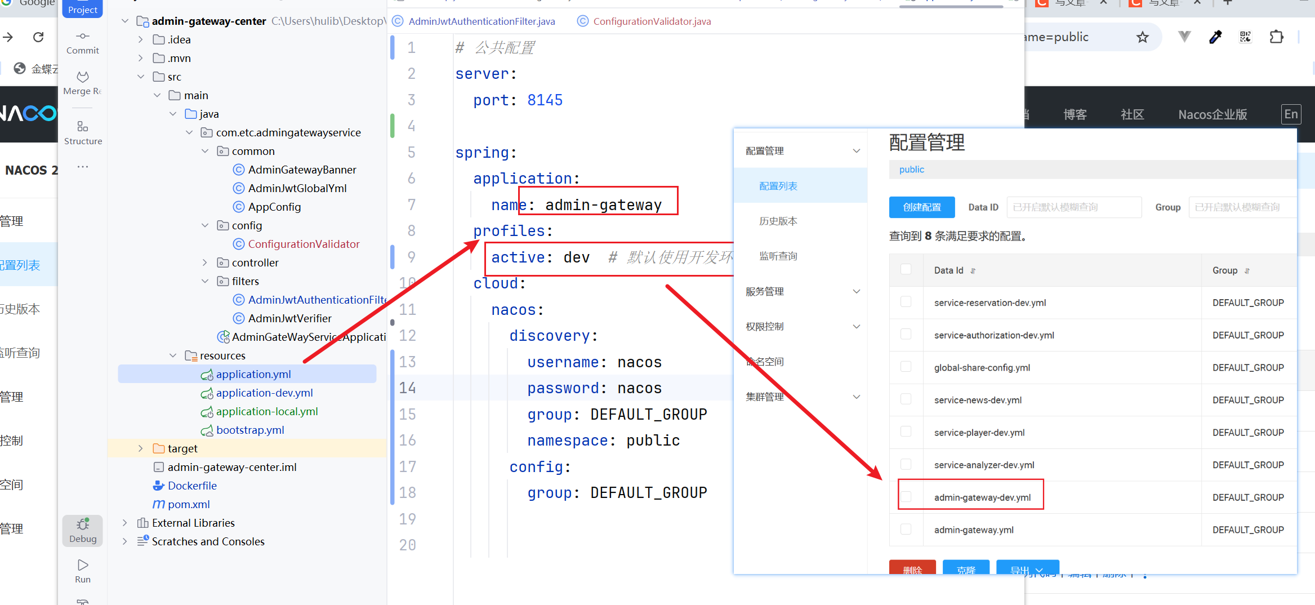Viewport: 1315px width, 605px height.
Task: Open admin-gateway-center.iml file
Action: (232, 467)
